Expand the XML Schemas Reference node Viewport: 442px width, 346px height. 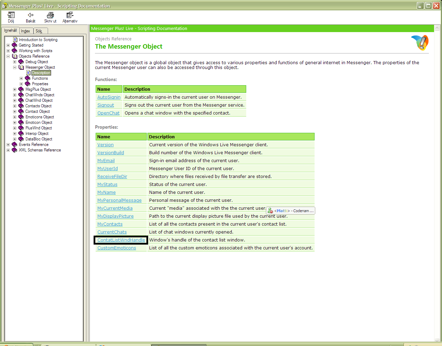8,150
